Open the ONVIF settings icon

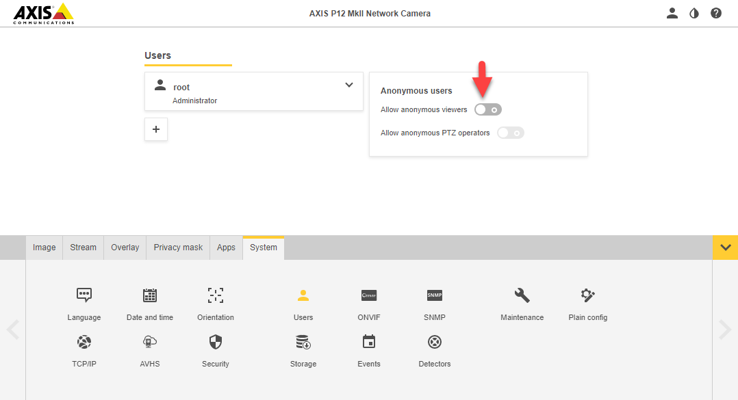pyautogui.click(x=368, y=295)
